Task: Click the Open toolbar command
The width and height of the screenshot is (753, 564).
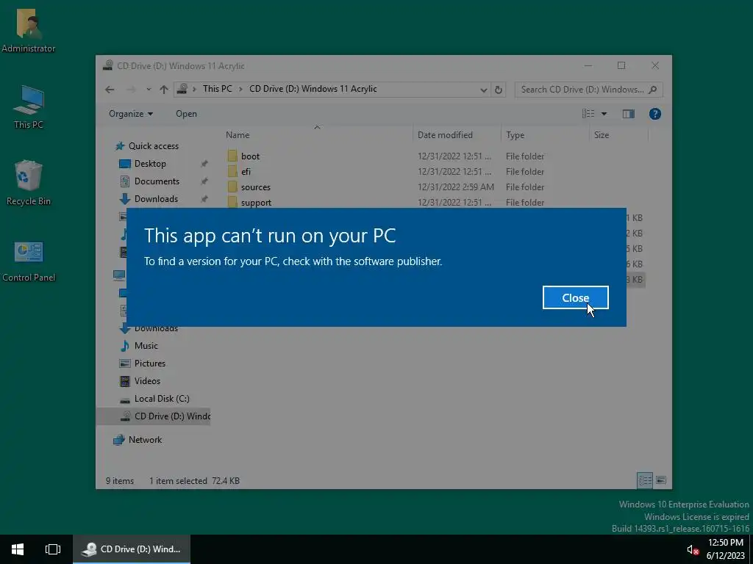Action: coord(186,114)
